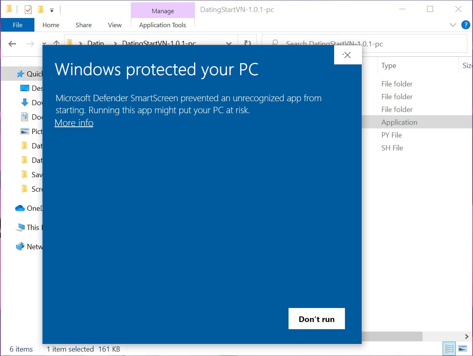
Task: Click the New folder quick access icon
Action: click(41, 10)
